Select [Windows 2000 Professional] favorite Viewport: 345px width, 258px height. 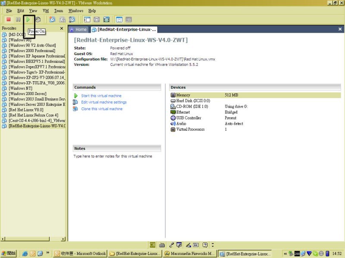click(32, 51)
